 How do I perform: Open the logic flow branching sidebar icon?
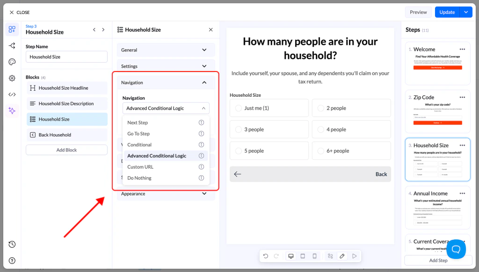[x=12, y=46]
